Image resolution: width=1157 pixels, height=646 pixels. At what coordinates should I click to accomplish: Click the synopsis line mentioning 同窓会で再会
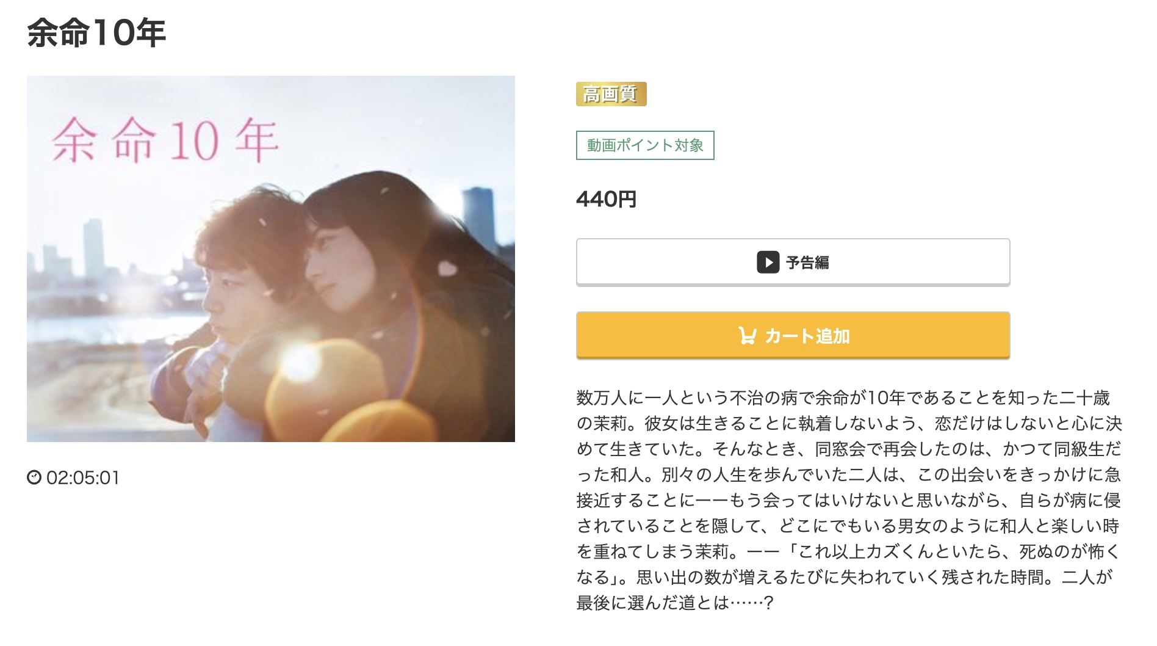[x=849, y=449]
